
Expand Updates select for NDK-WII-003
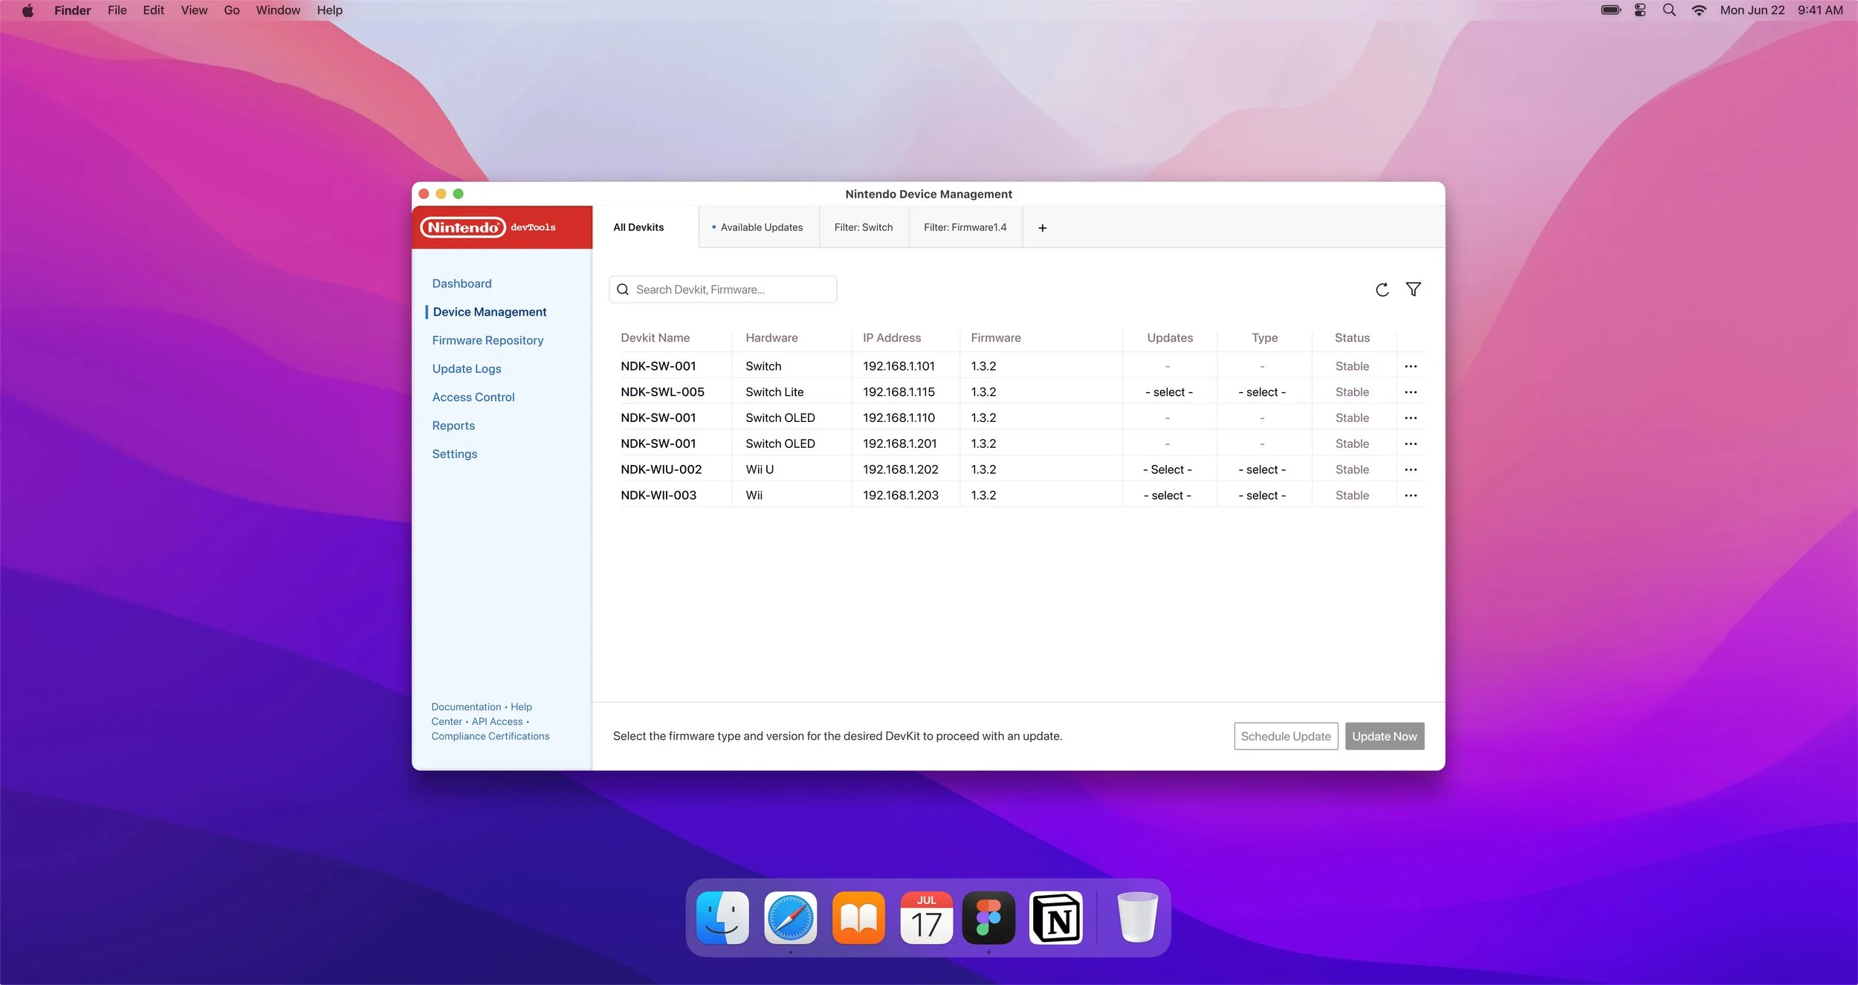(1167, 495)
